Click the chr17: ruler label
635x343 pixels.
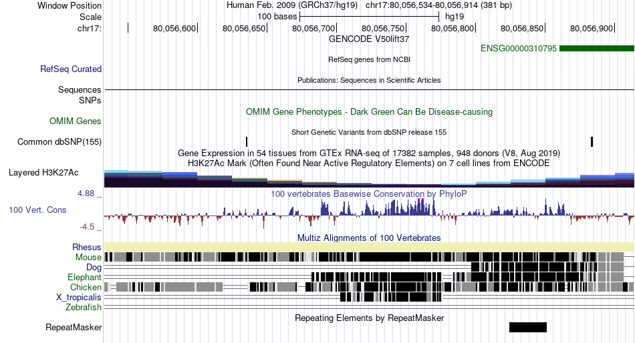(90, 28)
